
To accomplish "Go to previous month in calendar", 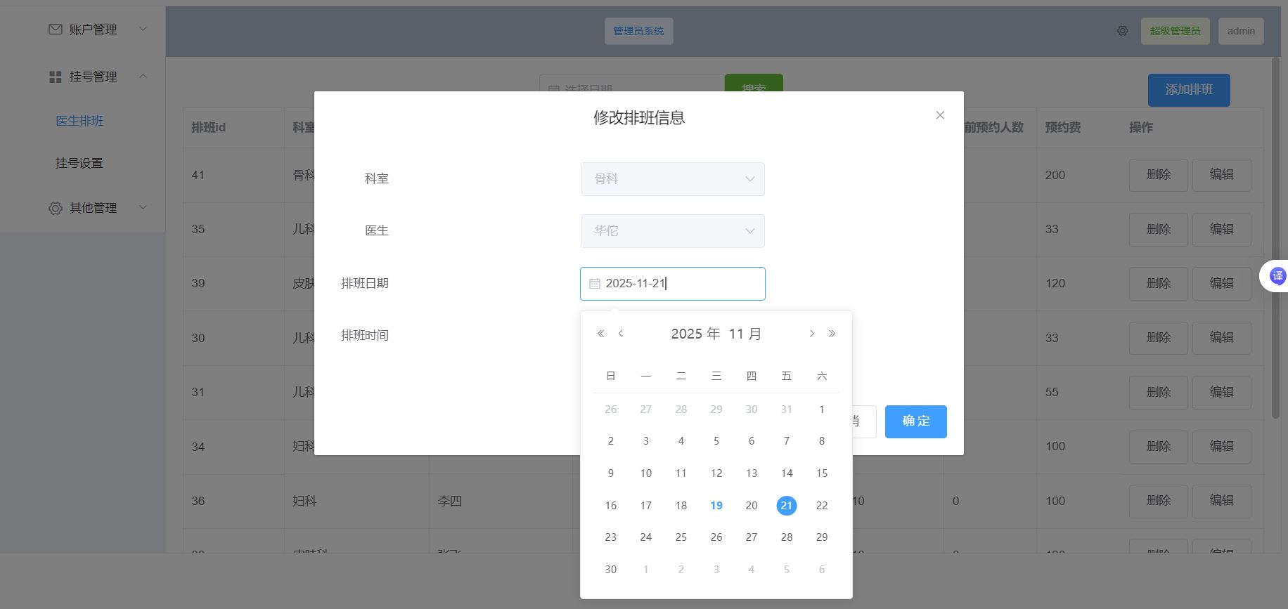I will pyautogui.click(x=621, y=334).
